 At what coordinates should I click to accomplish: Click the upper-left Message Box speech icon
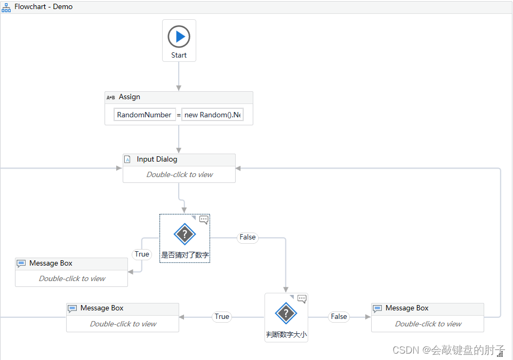point(21,263)
